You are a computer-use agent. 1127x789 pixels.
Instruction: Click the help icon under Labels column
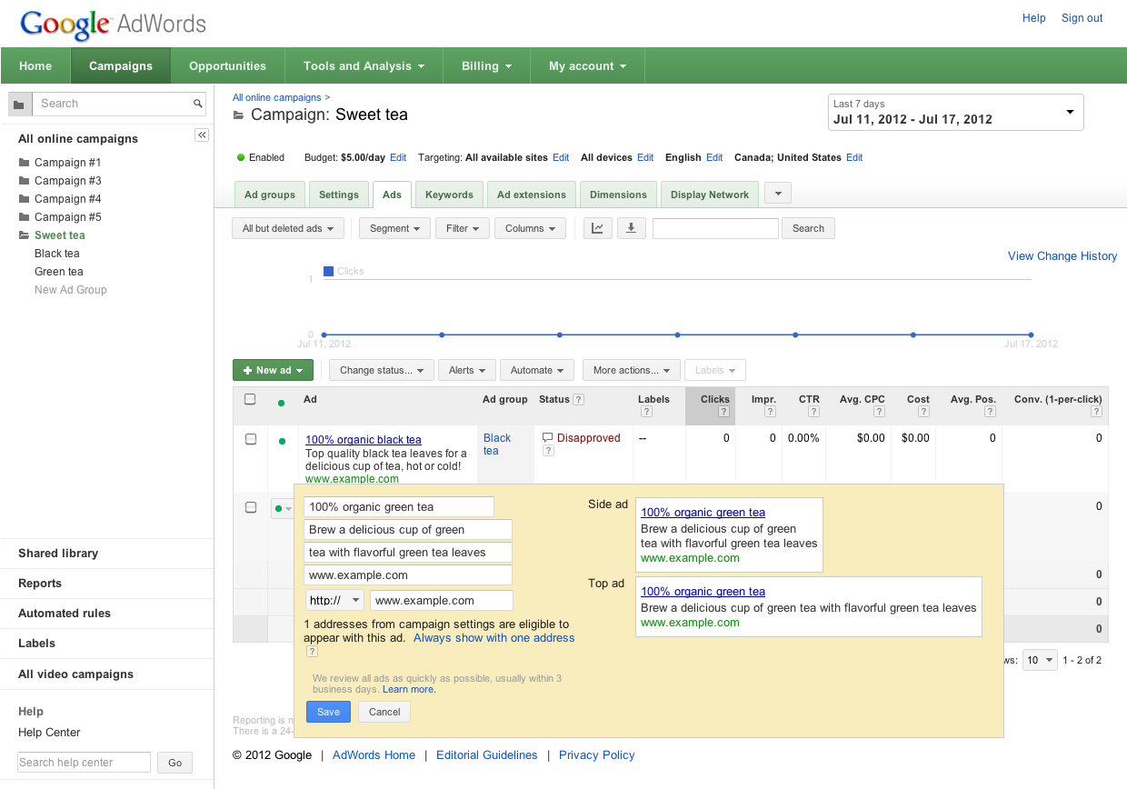(646, 412)
